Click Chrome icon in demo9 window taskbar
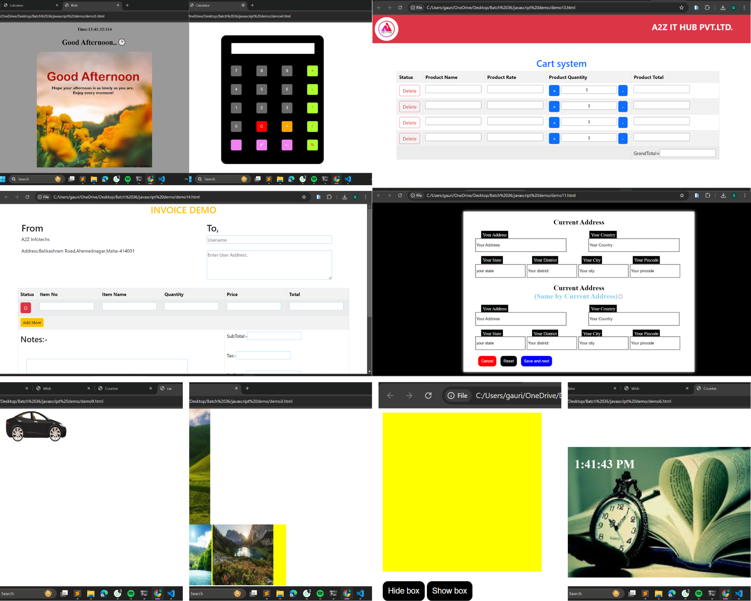This screenshot has height=601, width=751. (158, 593)
